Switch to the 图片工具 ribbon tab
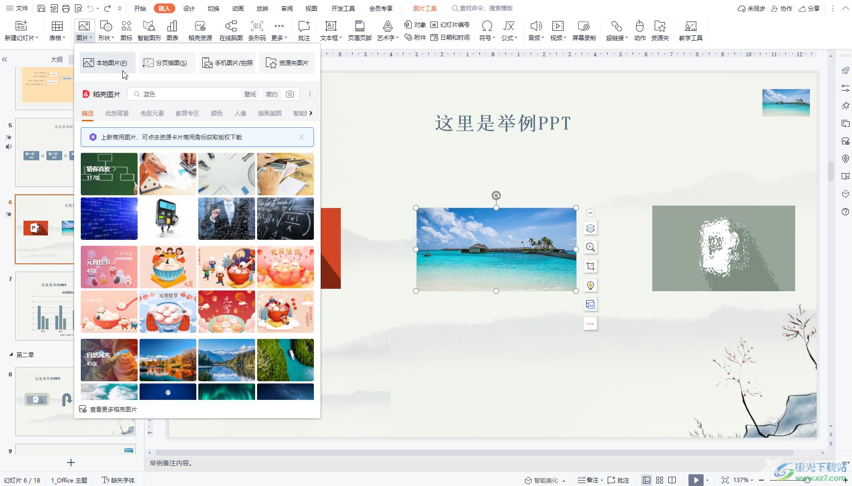The width and height of the screenshot is (852, 486). coord(425,8)
